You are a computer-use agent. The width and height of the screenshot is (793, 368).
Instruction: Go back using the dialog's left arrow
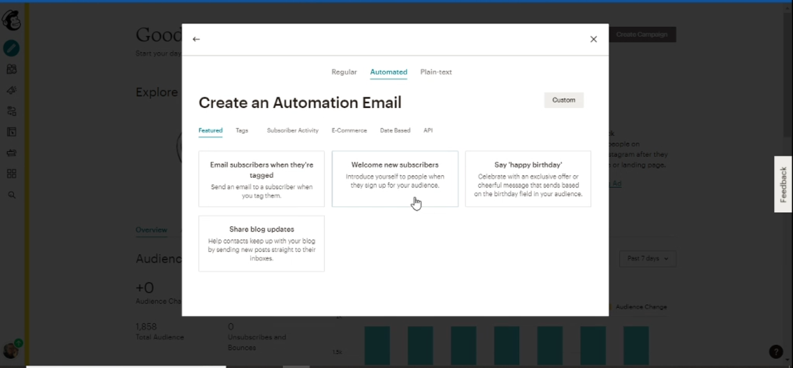click(196, 39)
